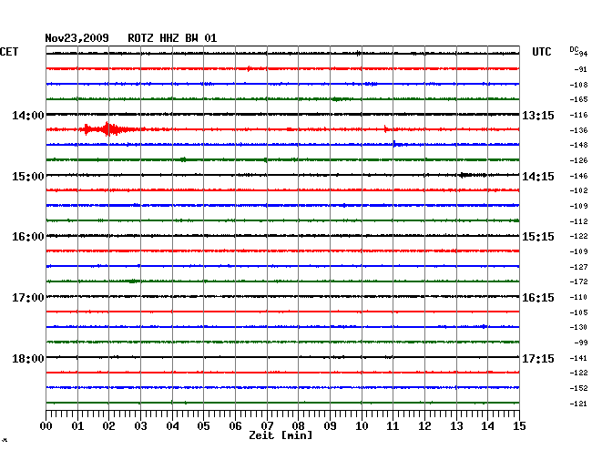592x450 pixels.
Task: Select minute tick label "10" on the axis
Action: click(x=362, y=426)
